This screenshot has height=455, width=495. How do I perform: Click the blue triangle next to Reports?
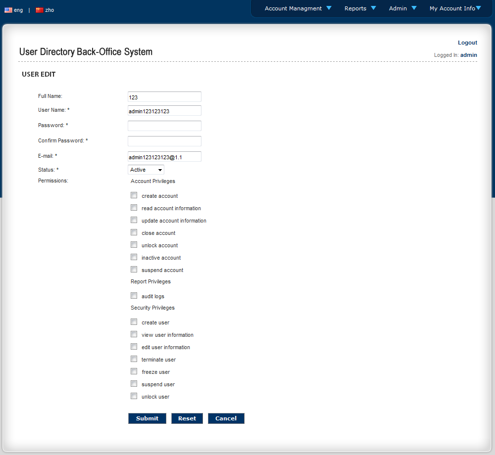373,8
